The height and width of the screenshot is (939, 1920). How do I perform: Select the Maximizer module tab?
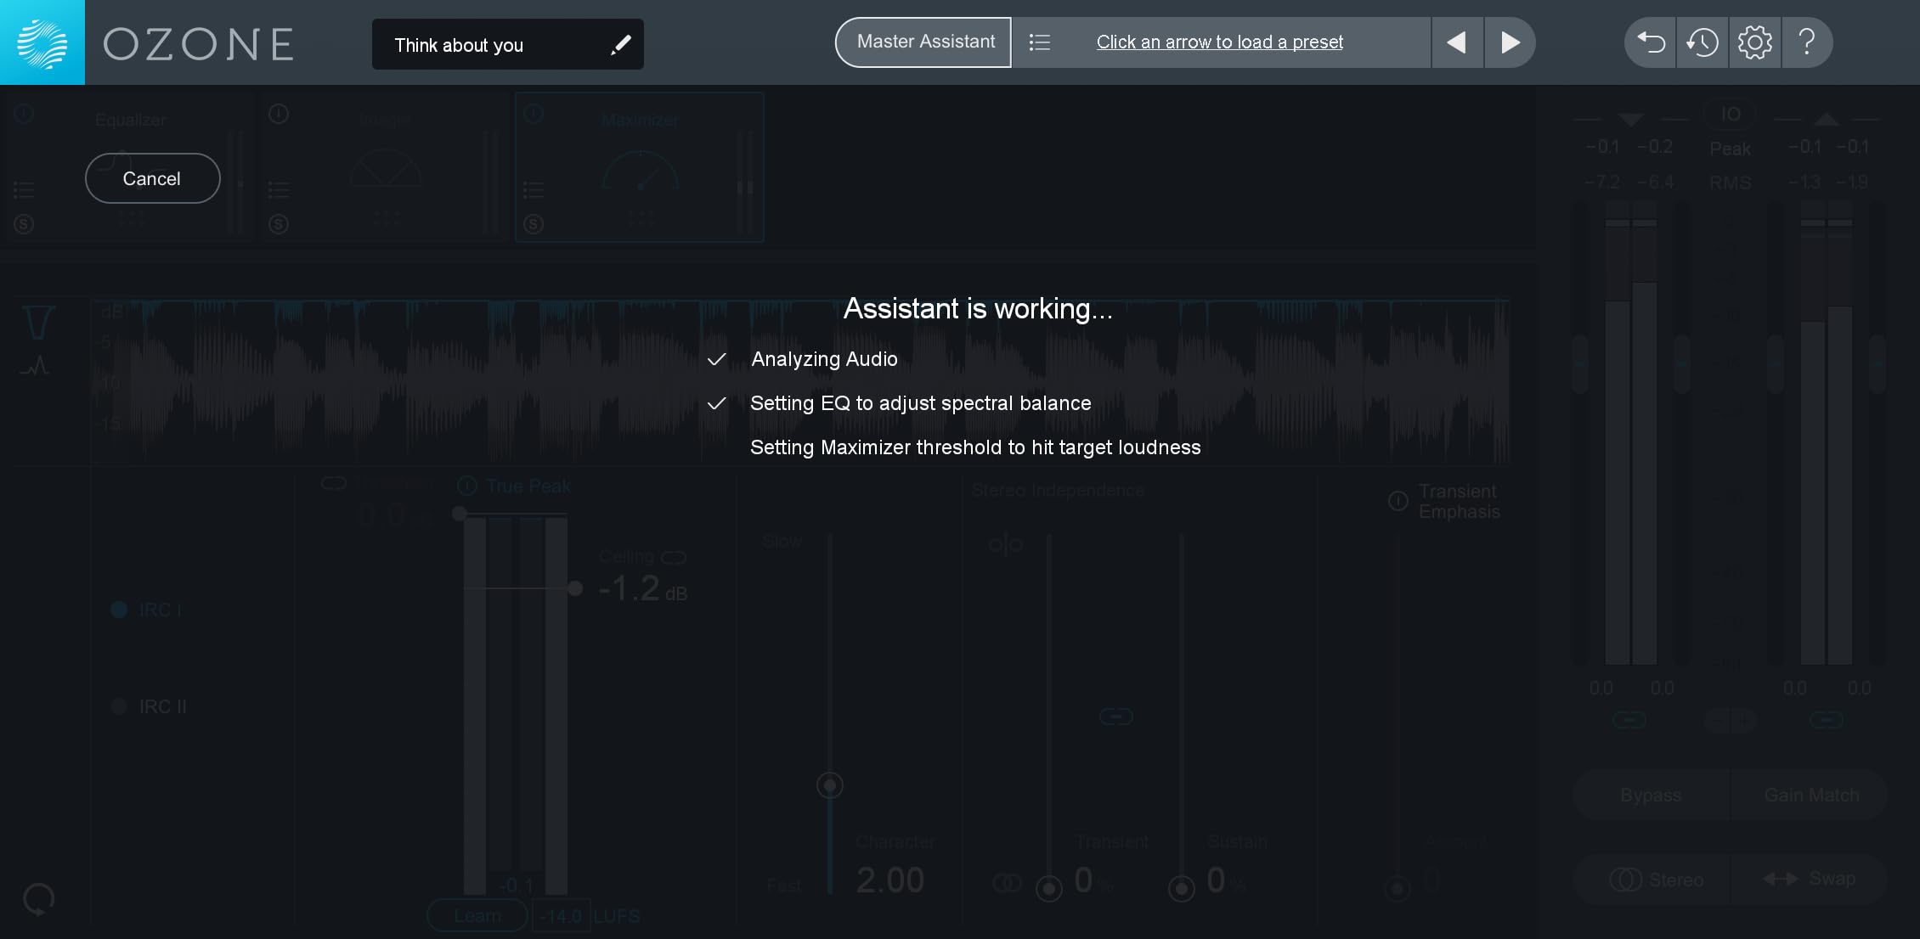tap(639, 121)
